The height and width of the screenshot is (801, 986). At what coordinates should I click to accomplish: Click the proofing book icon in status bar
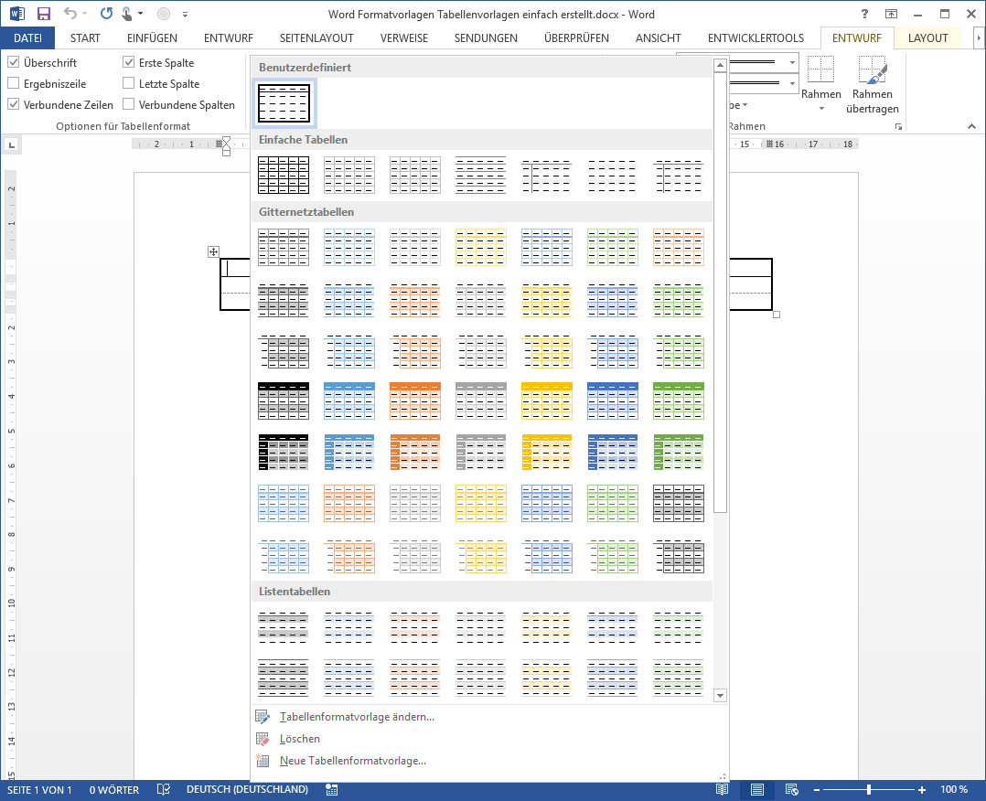[x=164, y=790]
